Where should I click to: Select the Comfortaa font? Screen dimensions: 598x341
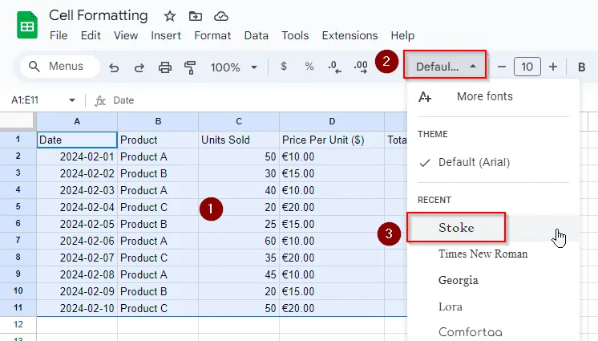click(x=493, y=331)
